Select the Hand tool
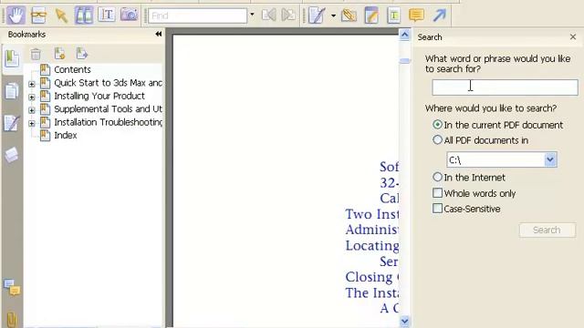The image size is (584, 328). [16, 15]
